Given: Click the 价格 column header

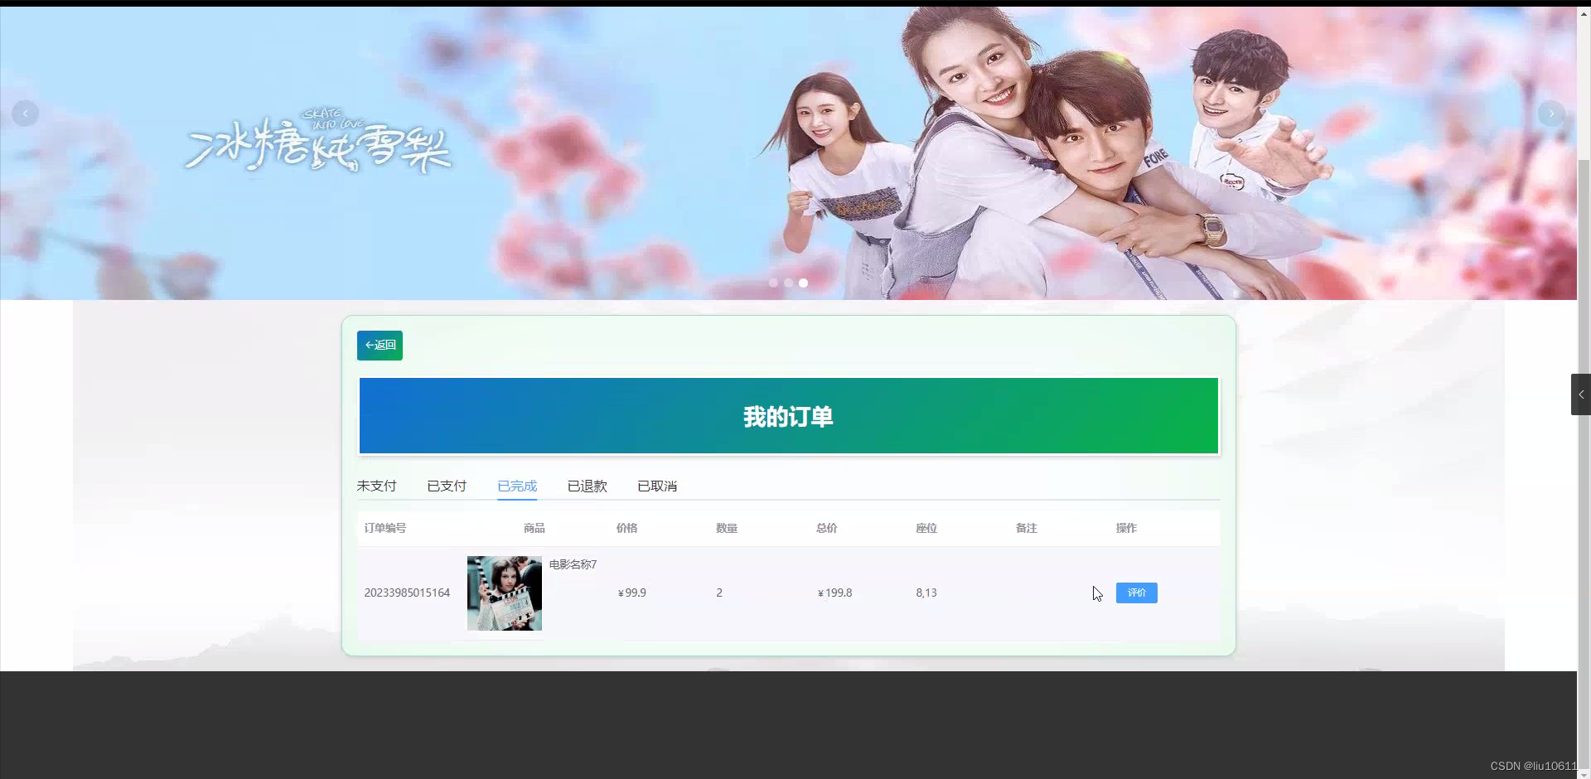Looking at the screenshot, I should (627, 528).
